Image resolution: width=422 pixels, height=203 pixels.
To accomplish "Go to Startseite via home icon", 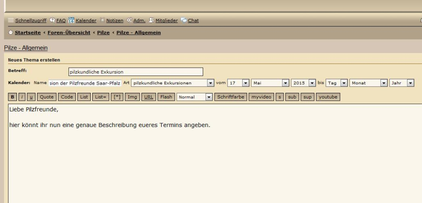I will (x=11, y=32).
